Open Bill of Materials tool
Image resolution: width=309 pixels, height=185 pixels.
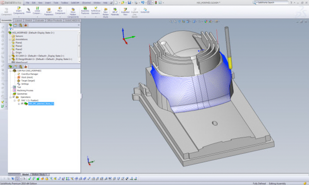click(115, 12)
